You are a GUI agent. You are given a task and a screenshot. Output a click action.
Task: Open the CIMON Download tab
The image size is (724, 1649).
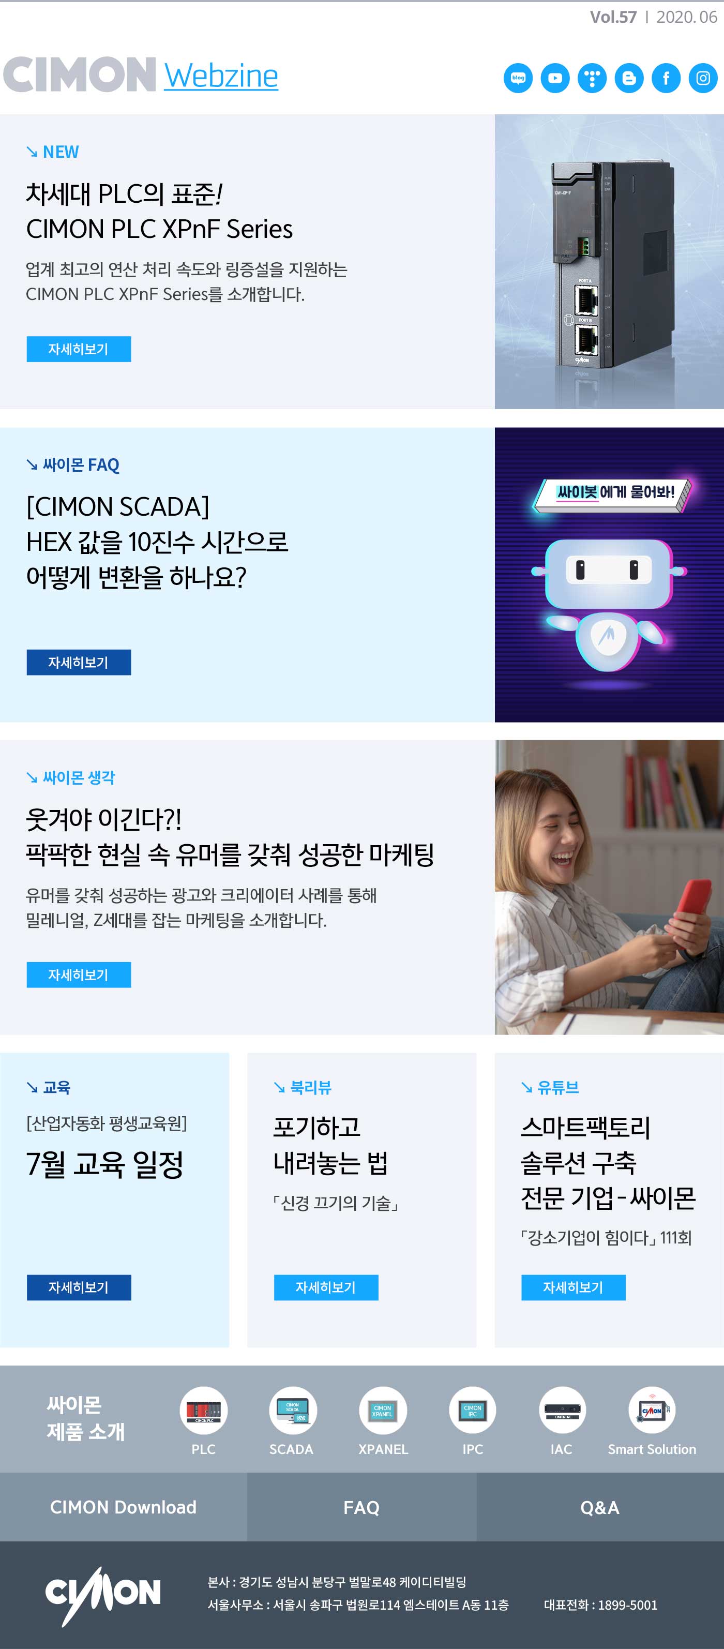tap(124, 1507)
